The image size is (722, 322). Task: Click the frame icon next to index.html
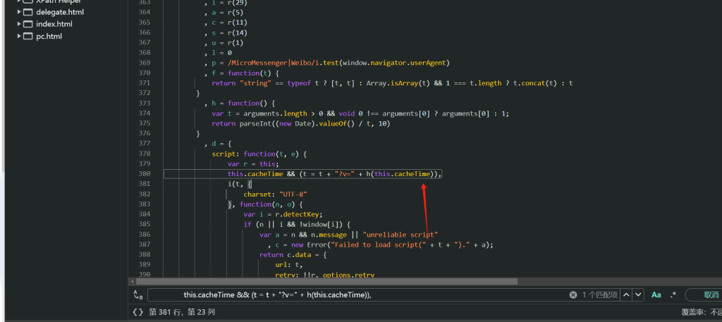27,24
